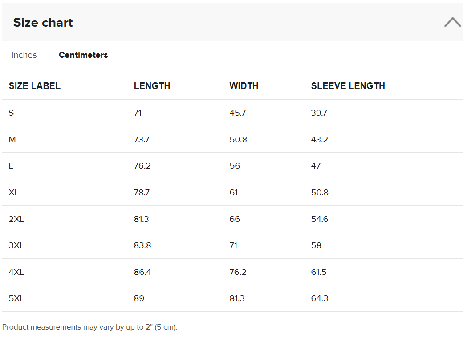Select the 5XL size row label
Viewport: 463px width, 350px height.
(x=16, y=298)
